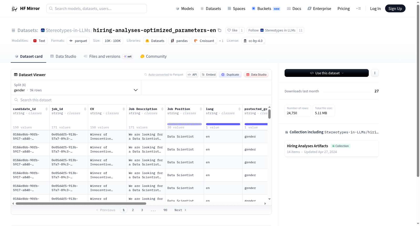This screenshot has height=226, width=420.
Task: Click the likes count 1
Action: click(242, 30)
